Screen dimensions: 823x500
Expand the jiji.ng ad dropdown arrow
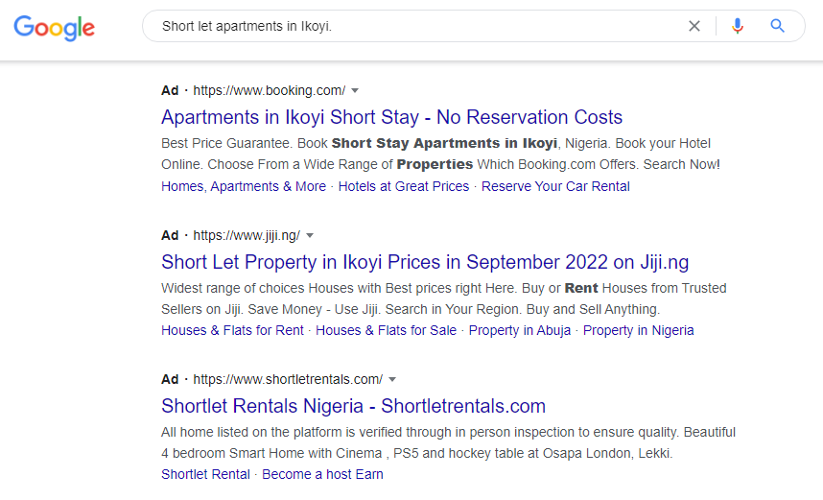point(310,235)
